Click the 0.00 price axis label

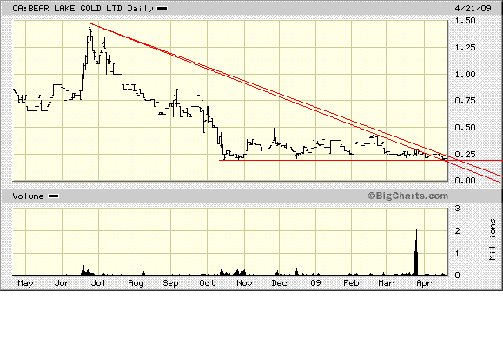point(465,180)
